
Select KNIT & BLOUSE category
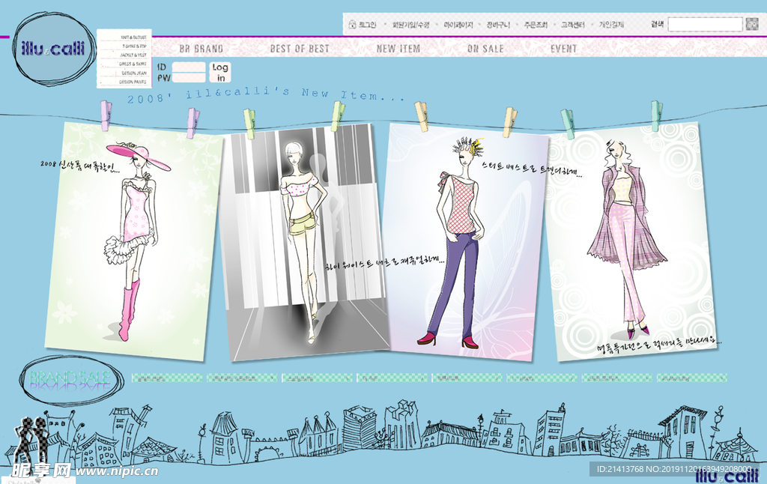[133, 37]
